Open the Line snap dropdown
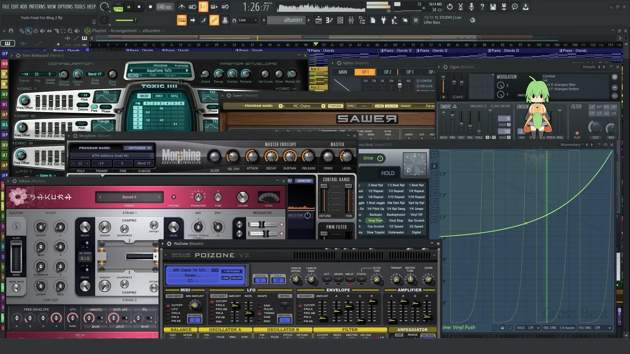This screenshot has height=354, width=630. click(248, 20)
